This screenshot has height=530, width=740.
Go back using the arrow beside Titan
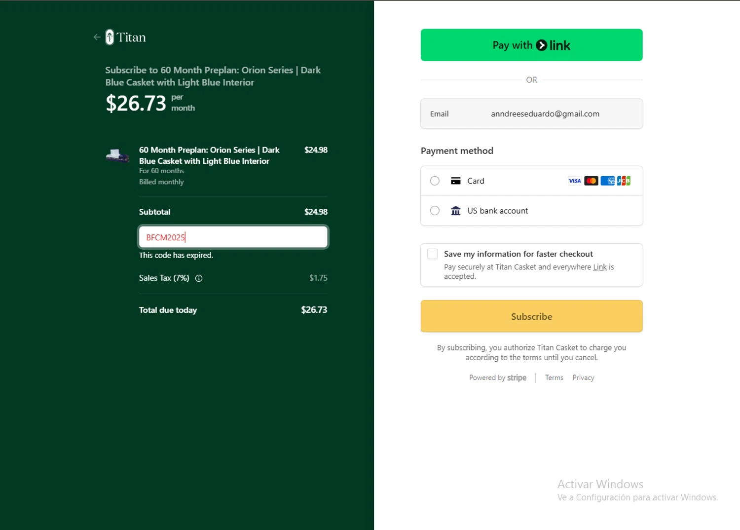(97, 37)
